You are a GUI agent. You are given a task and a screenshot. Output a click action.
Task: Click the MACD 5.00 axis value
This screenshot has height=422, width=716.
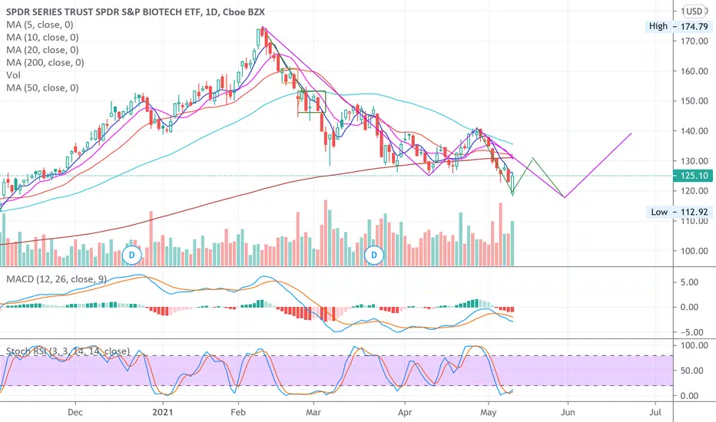(x=689, y=282)
